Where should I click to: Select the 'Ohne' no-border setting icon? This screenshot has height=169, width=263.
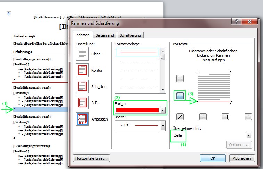(82, 54)
